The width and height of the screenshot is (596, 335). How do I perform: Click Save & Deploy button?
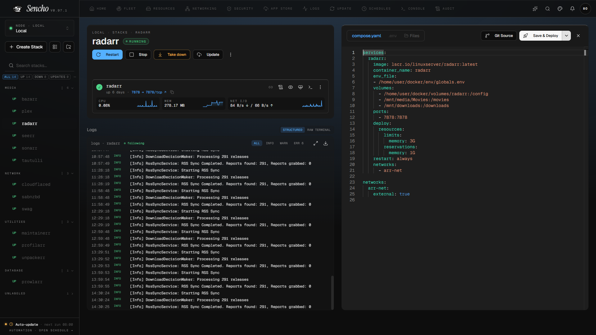tap(541, 36)
